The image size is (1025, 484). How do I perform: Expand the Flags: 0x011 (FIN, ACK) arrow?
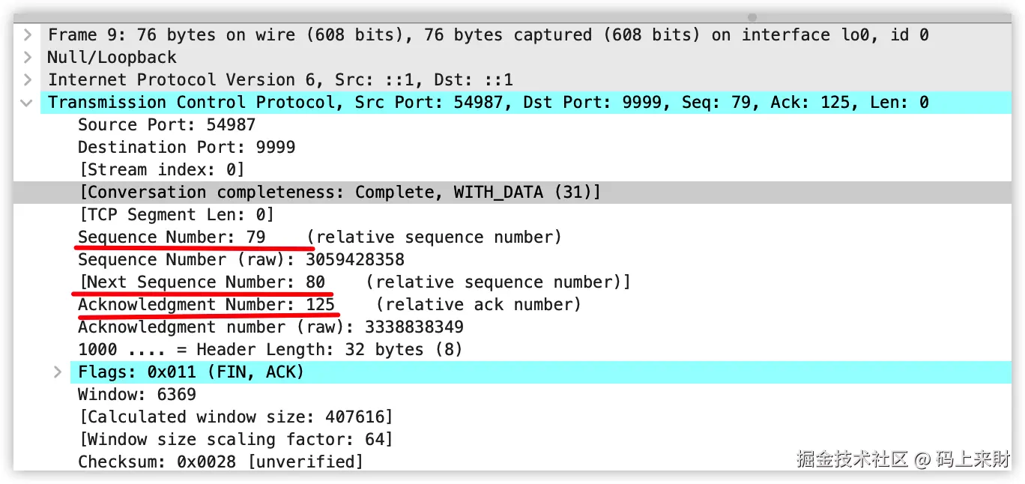click(58, 372)
